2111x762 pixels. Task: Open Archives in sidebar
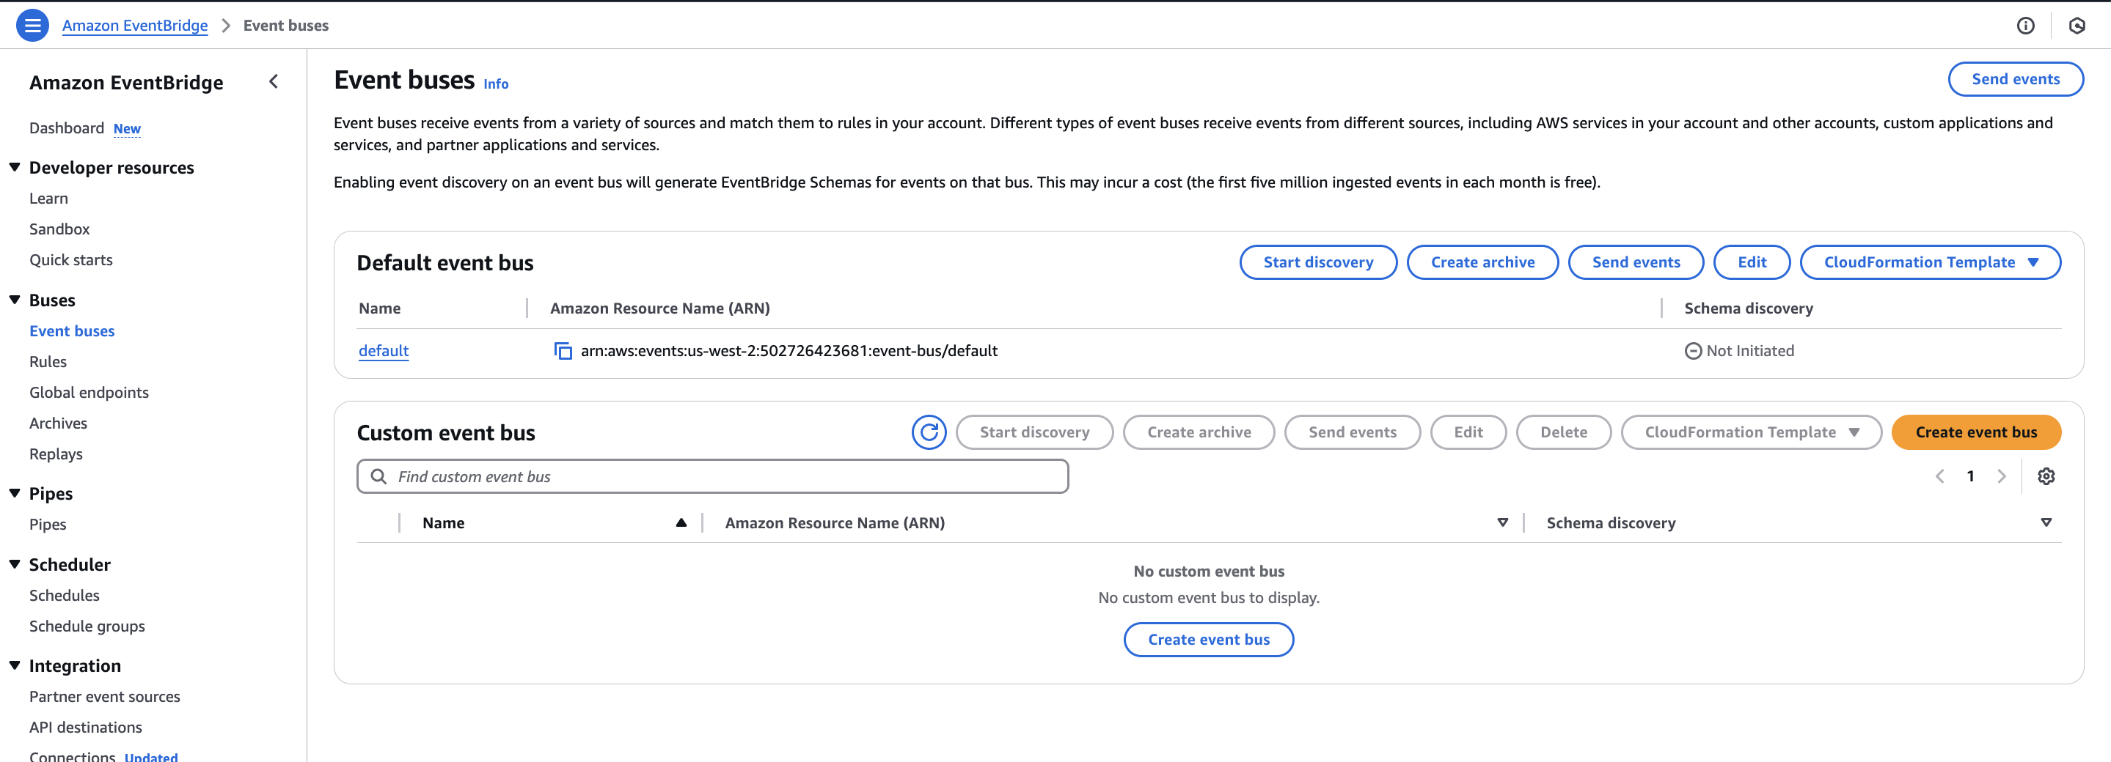[58, 423]
